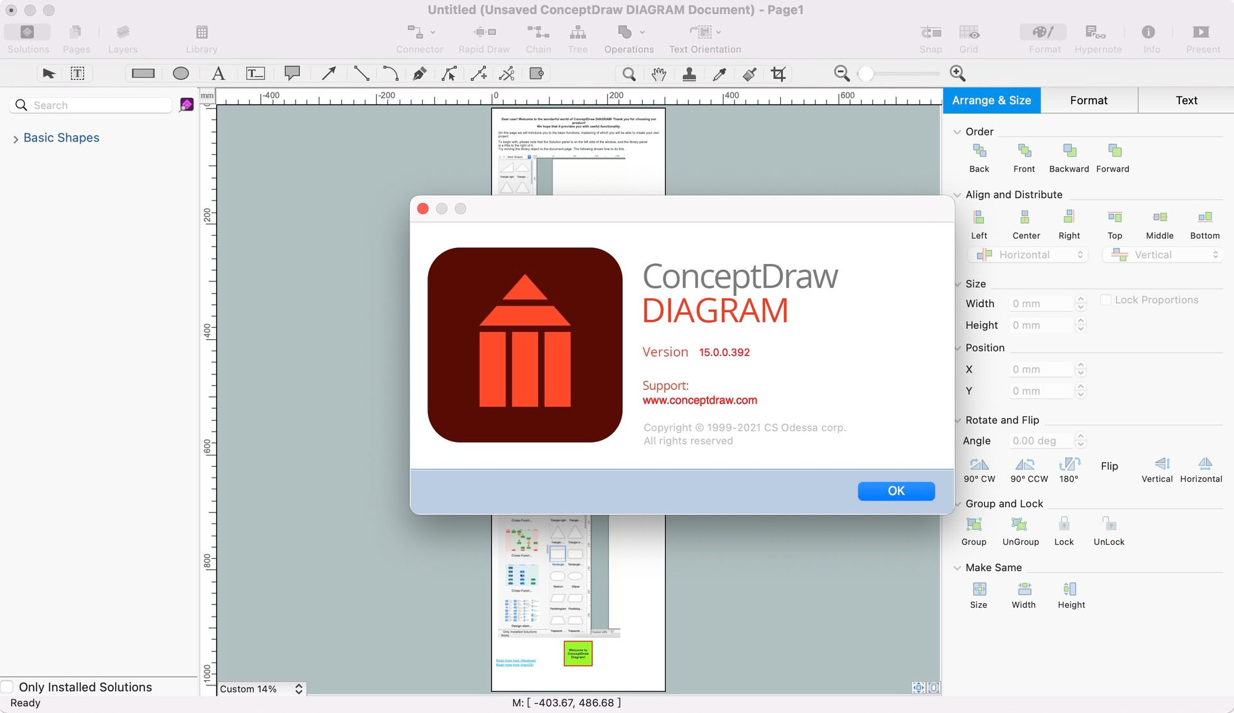This screenshot has height=713, width=1234.
Task: Open the Library panel
Action: click(x=201, y=39)
